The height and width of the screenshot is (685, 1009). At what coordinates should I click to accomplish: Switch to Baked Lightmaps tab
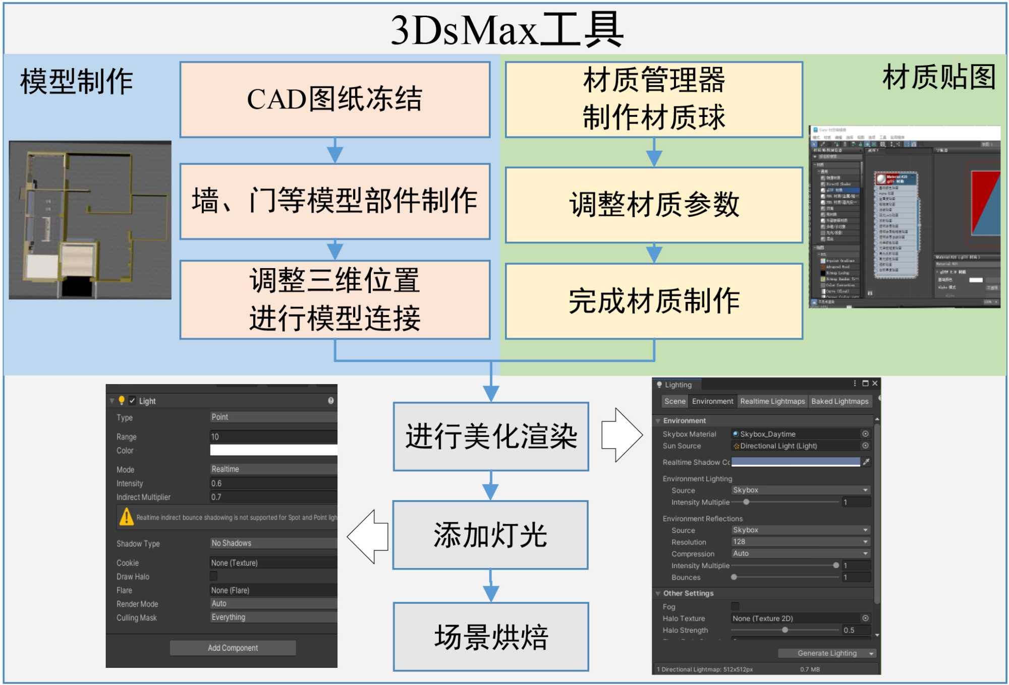(839, 401)
